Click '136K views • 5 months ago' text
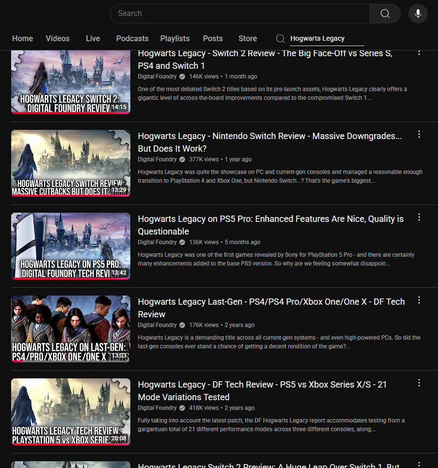 [x=224, y=242]
